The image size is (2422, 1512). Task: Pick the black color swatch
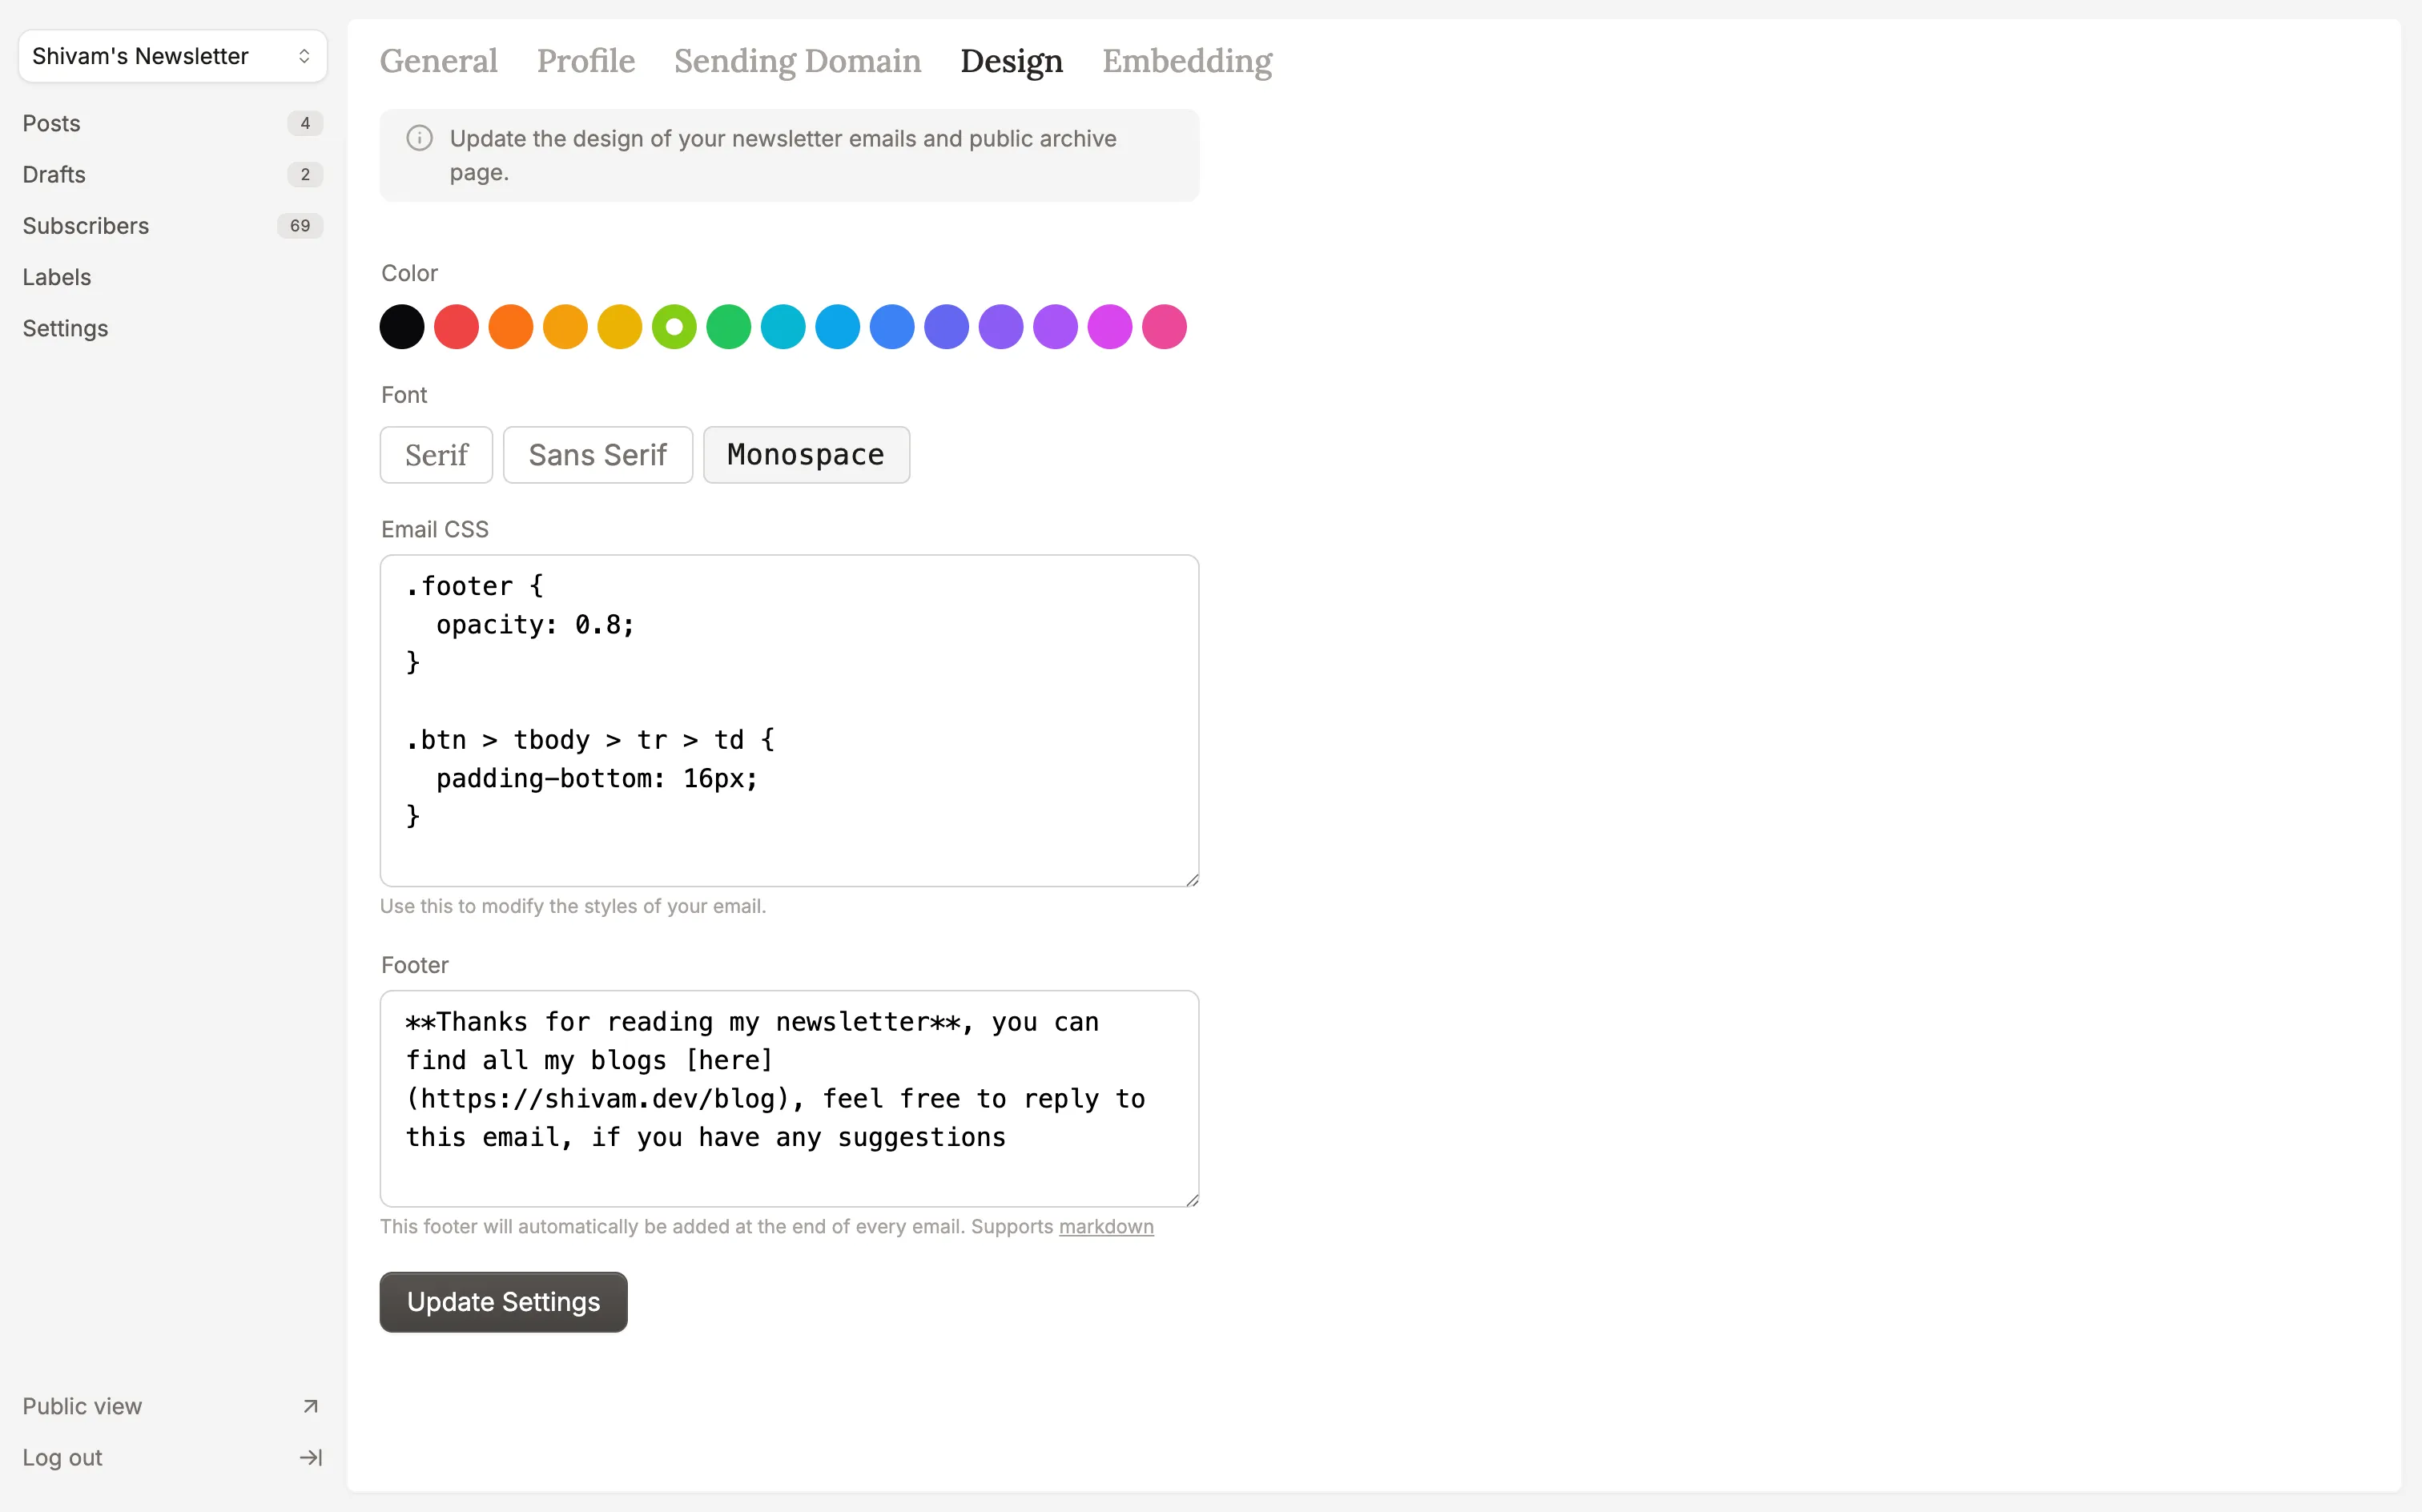401,326
